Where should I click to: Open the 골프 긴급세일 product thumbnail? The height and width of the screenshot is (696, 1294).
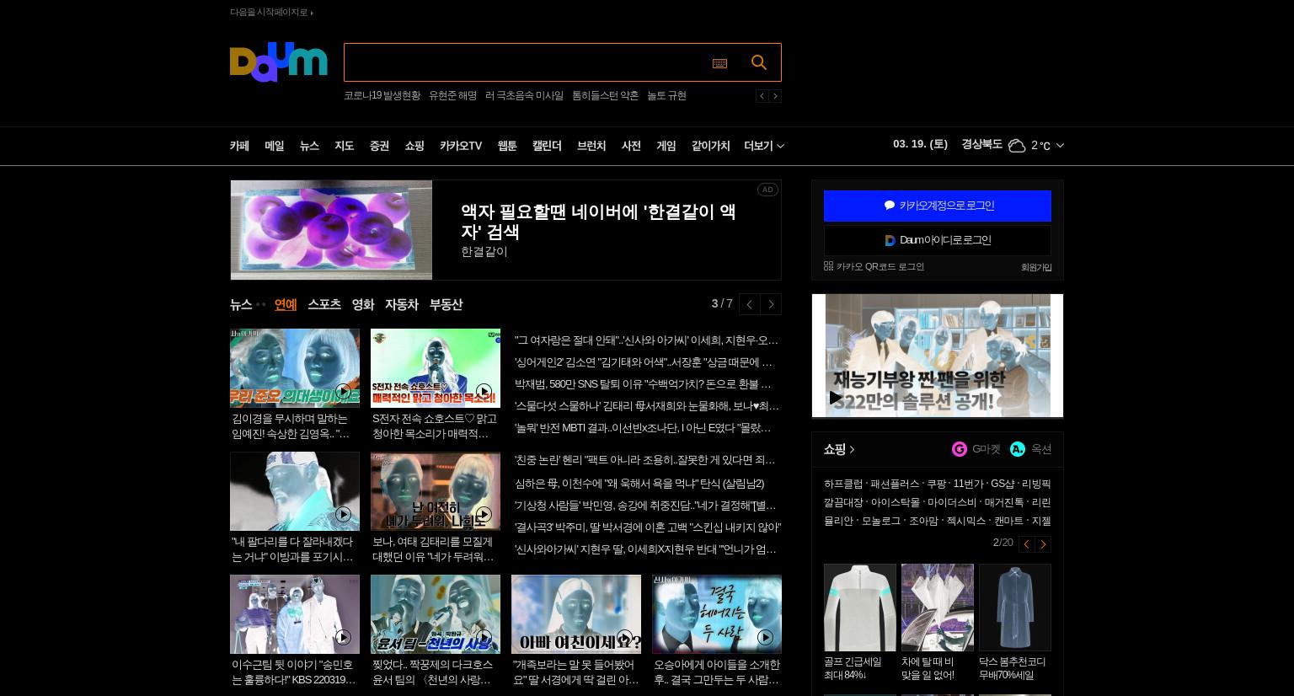click(x=860, y=608)
